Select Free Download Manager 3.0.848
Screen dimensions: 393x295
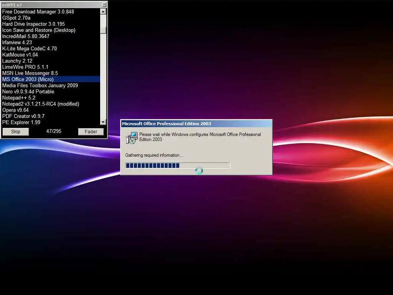[x=51, y=12]
